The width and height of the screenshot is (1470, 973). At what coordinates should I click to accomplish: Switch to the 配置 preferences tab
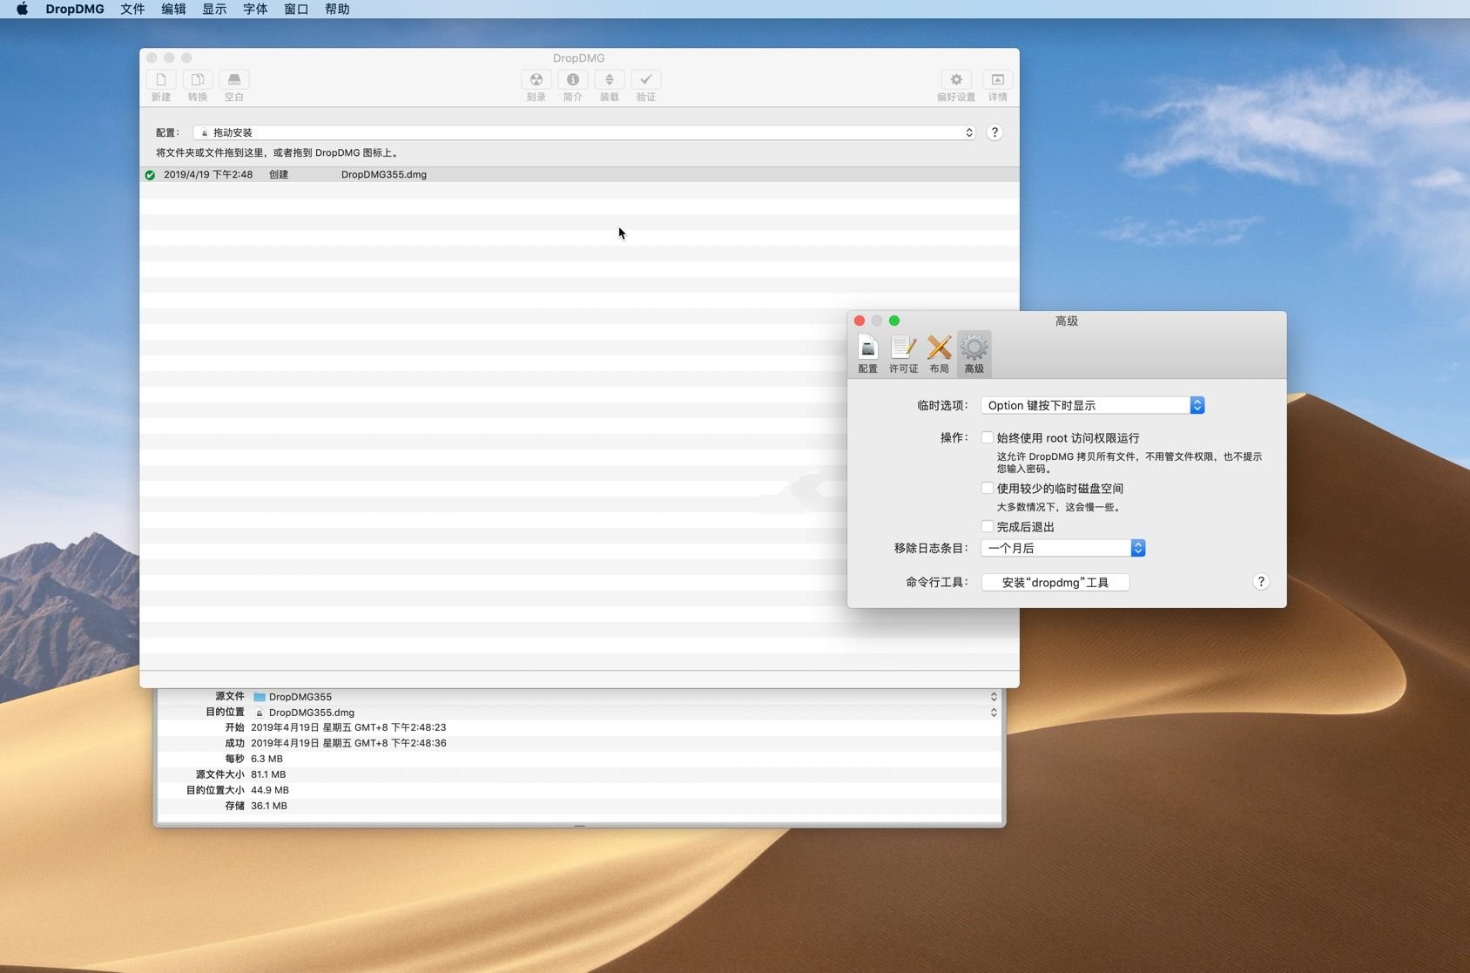click(867, 354)
